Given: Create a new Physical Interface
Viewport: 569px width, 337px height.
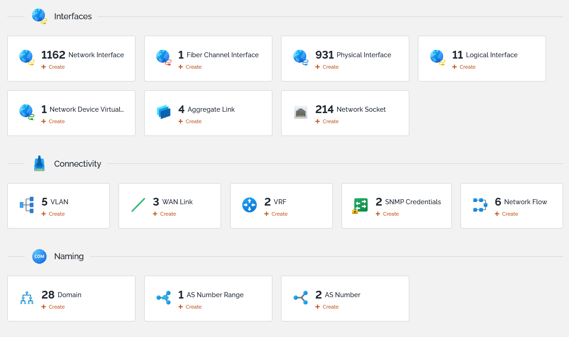Looking at the screenshot, I should (x=327, y=67).
